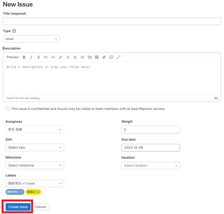224x214 pixels.
Task: Open the Type help question mark
Action: point(14,31)
